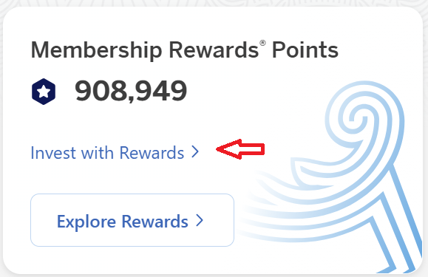The width and height of the screenshot is (428, 277).
Task: Click the word Explore on the button
Action: coord(86,222)
